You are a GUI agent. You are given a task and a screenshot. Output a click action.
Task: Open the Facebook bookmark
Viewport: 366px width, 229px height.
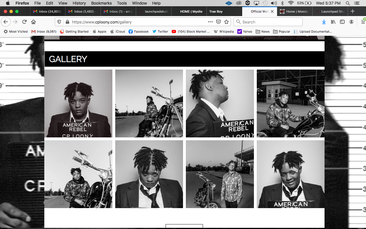click(139, 31)
